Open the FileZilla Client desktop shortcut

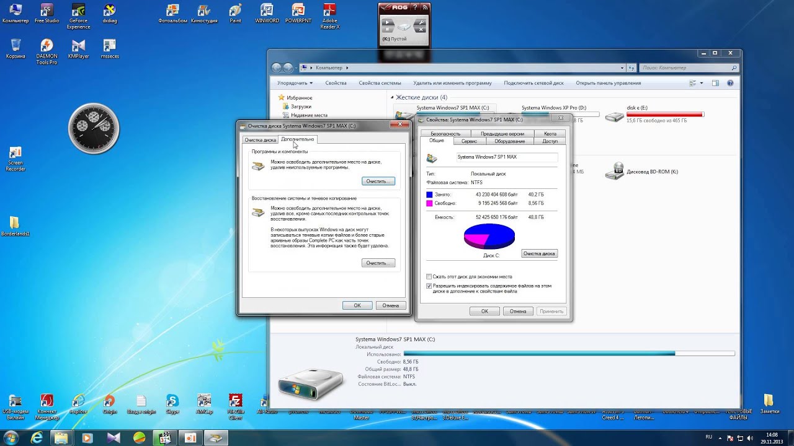235,406
